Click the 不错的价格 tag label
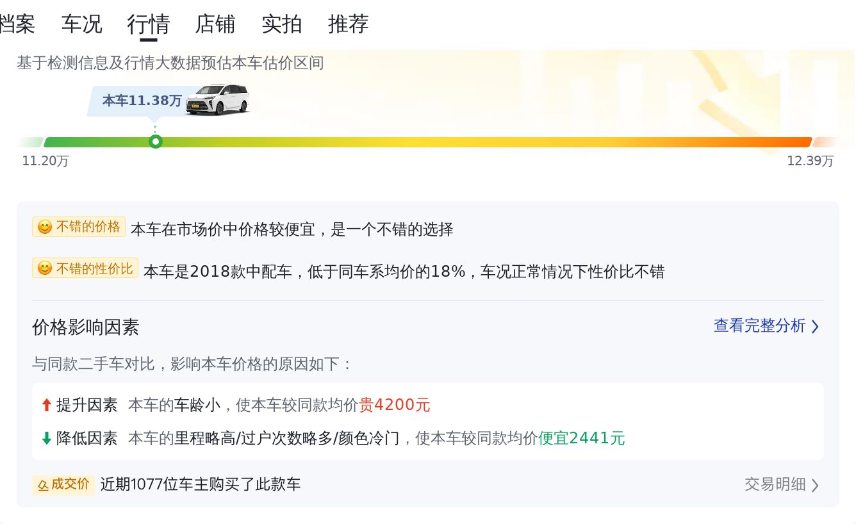This screenshot has height=524, width=856. [x=88, y=227]
